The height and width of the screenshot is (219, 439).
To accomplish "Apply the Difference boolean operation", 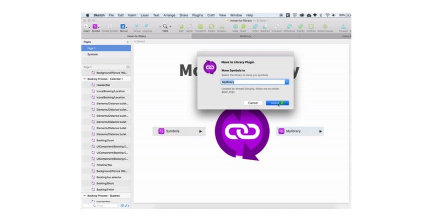I will point(289,26).
